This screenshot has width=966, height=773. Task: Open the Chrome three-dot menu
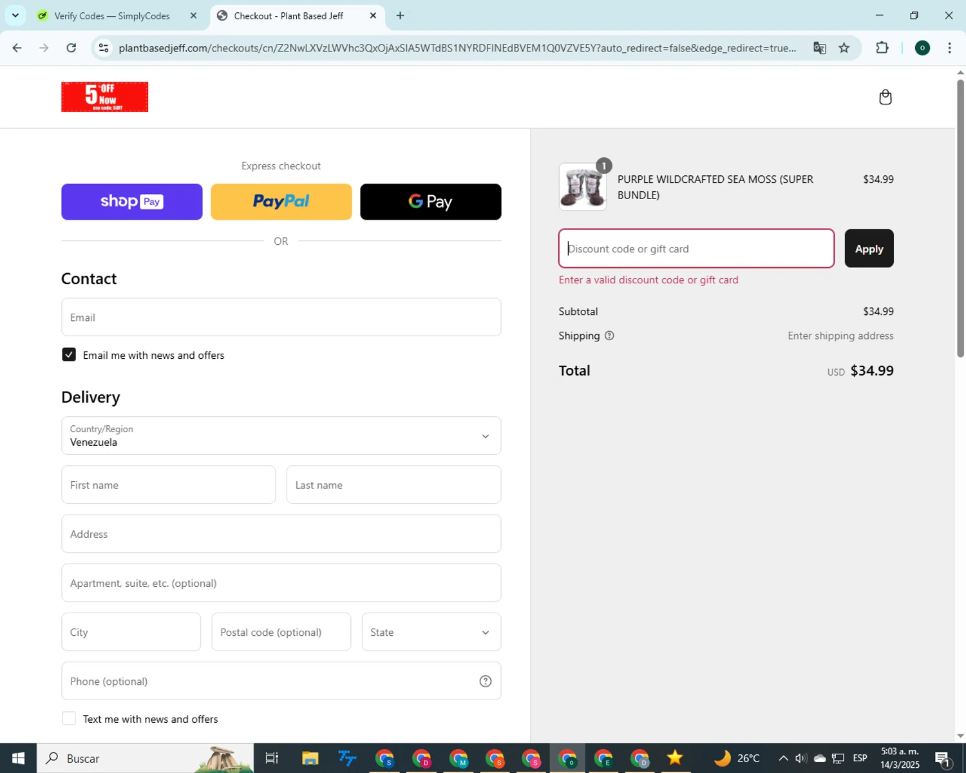click(x=949, y=48)
